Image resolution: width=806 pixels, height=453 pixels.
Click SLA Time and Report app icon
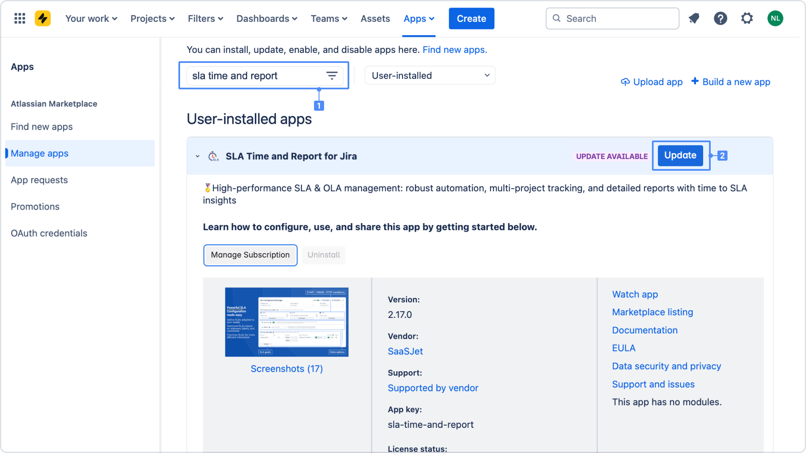click(214, 156)
